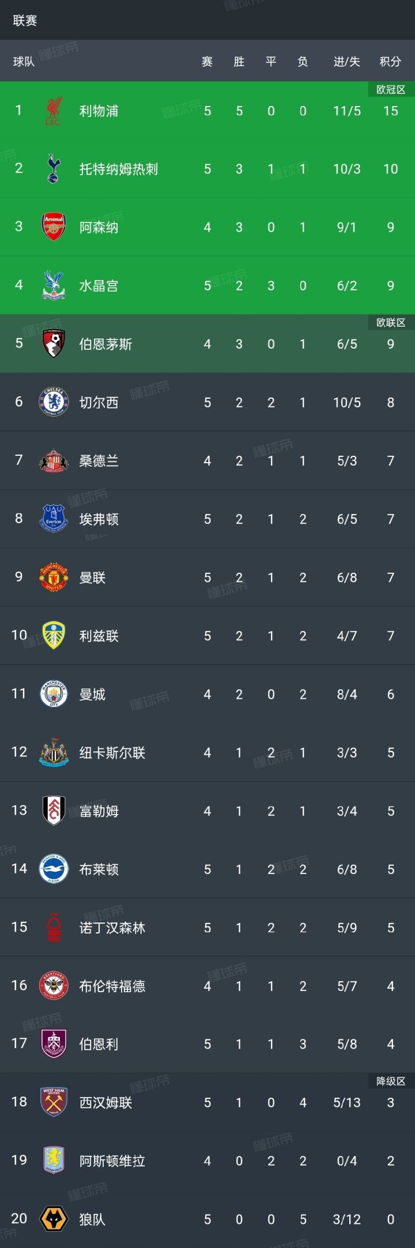Click the Wolves wolf-head logo
The height and width of the screenshot is (1248, 415).
pos(54,1219)
